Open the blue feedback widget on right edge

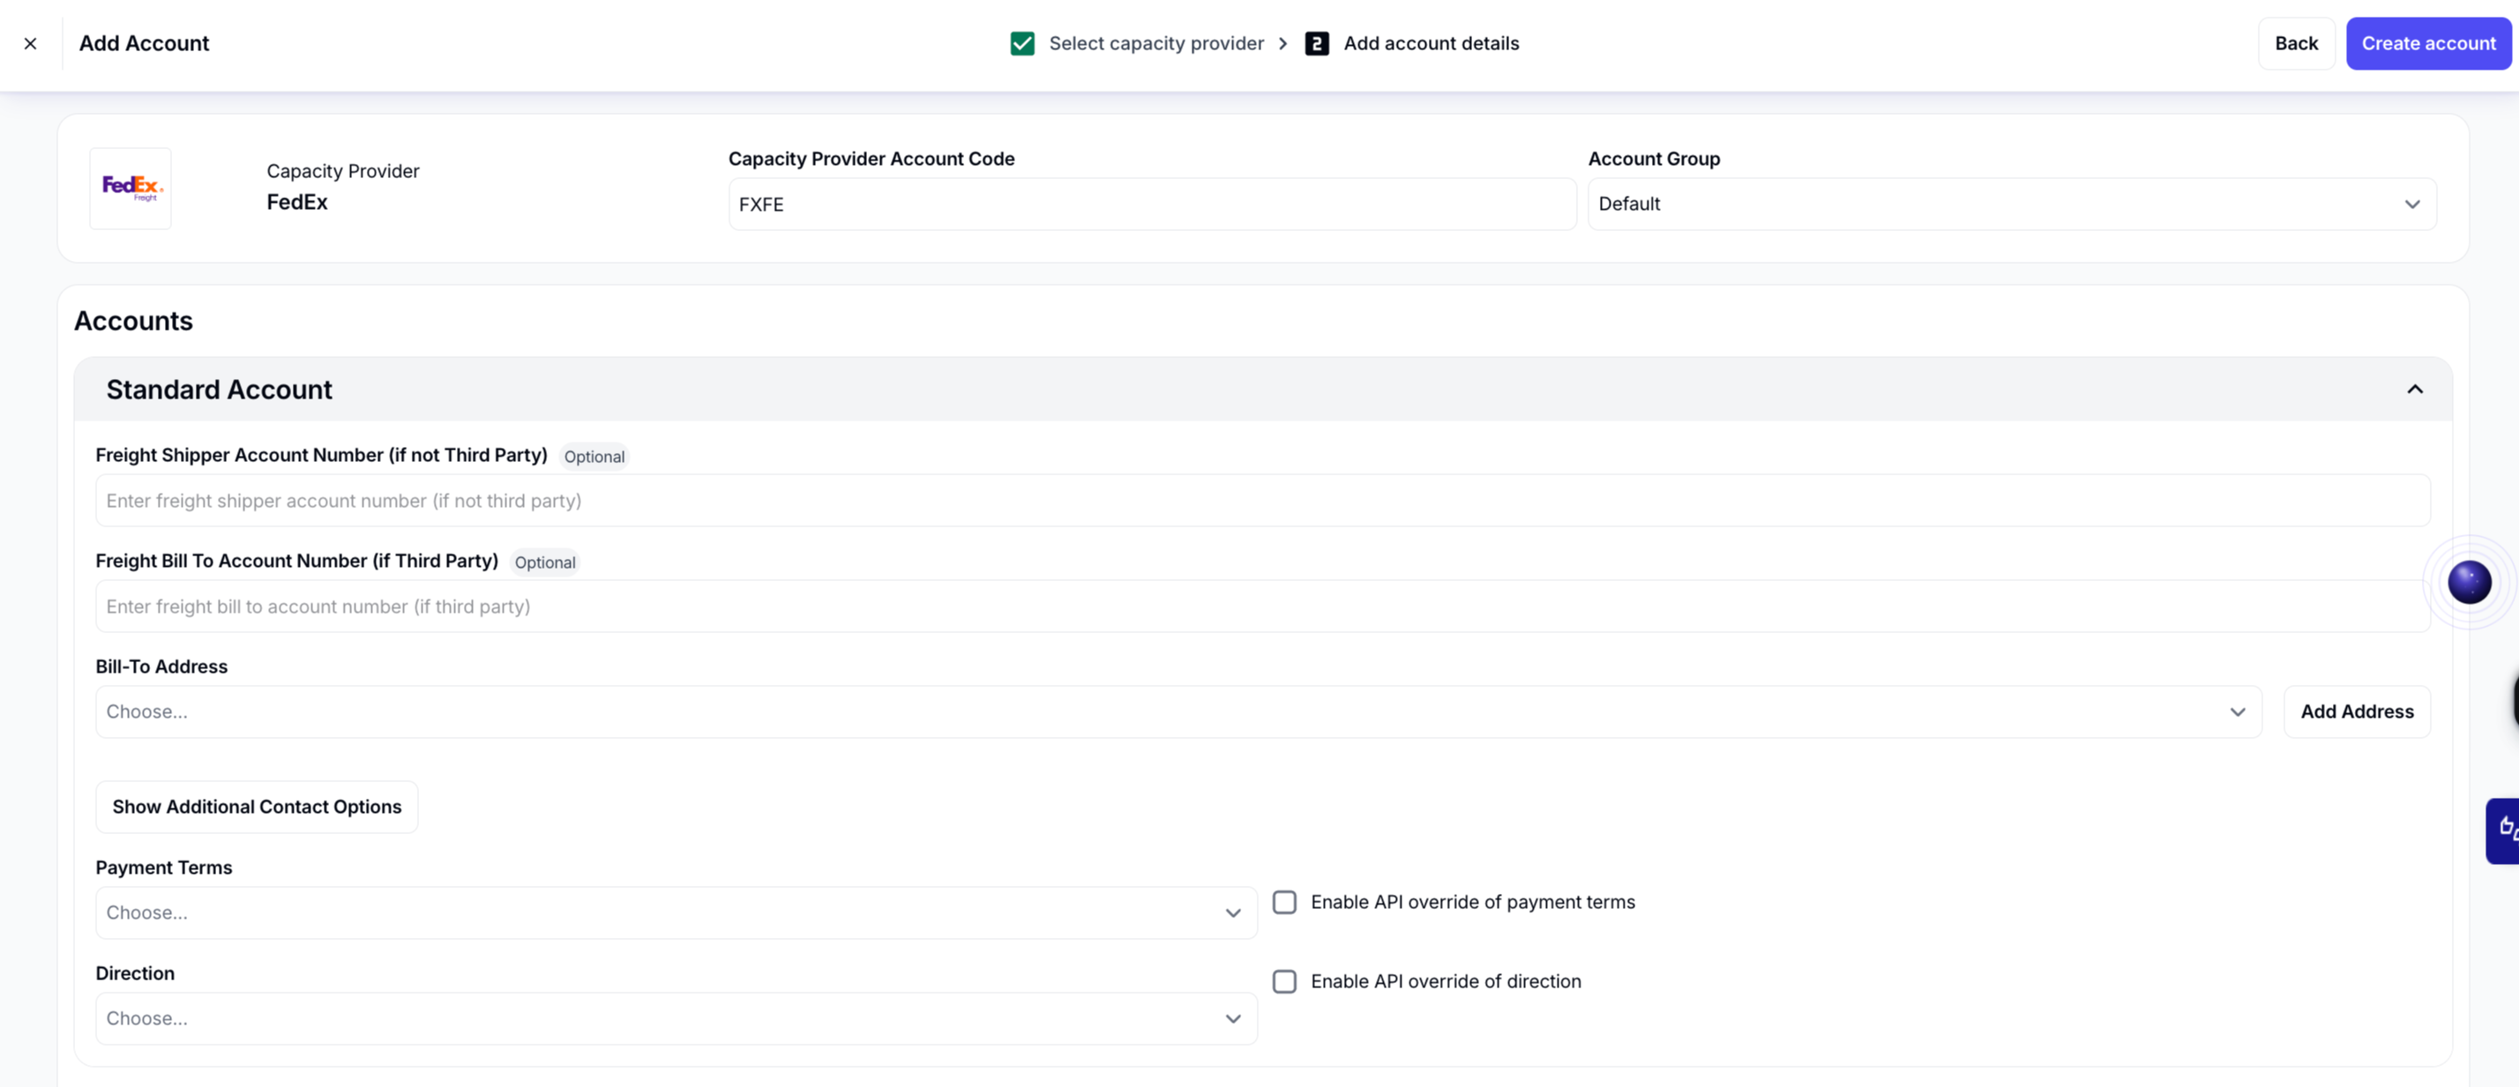(2503, 830)
